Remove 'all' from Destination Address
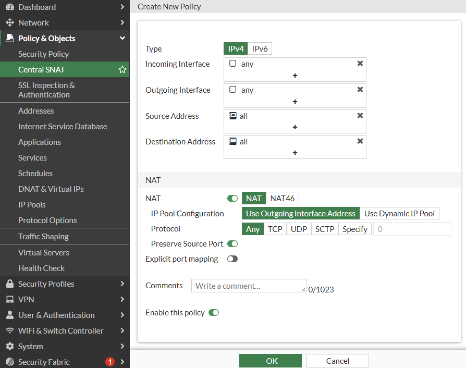 [360, 141]
